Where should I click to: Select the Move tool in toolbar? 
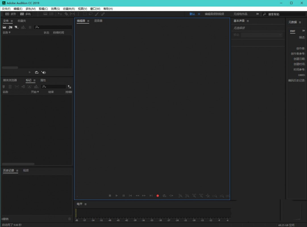pyautogui.click(x=60, y=14)
